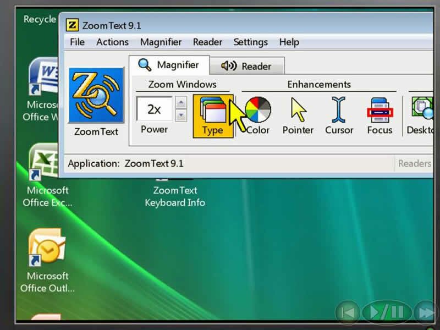Open Focus enhancements settings
The image size is (440, 330).
tap(380, 116)
